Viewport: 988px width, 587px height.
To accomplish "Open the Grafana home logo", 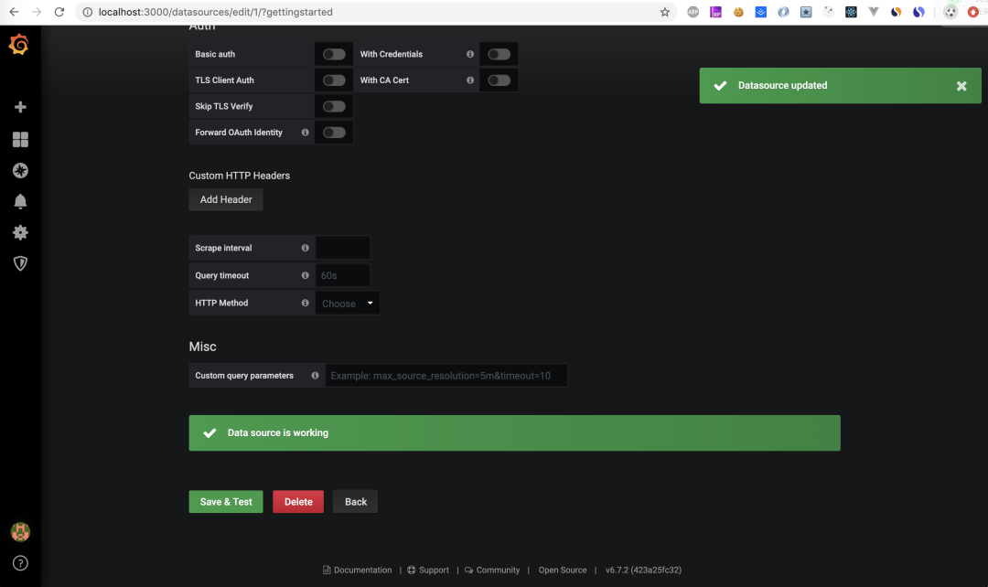I will coord(19,45).
